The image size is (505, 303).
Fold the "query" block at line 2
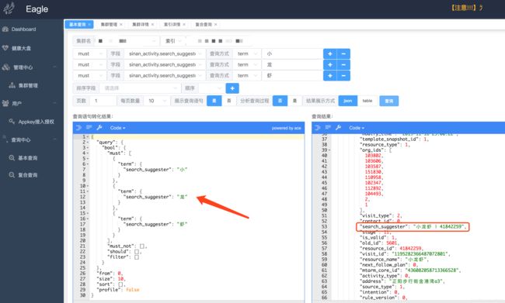tap(88, 142)
